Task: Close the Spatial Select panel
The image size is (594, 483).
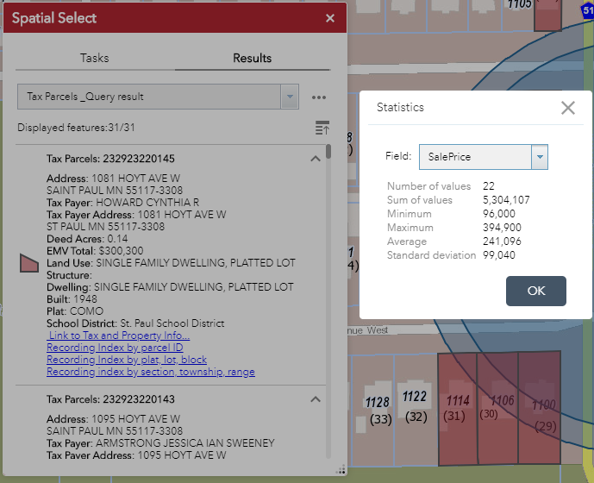Action: pyautogui.click(x=330, y=18)
